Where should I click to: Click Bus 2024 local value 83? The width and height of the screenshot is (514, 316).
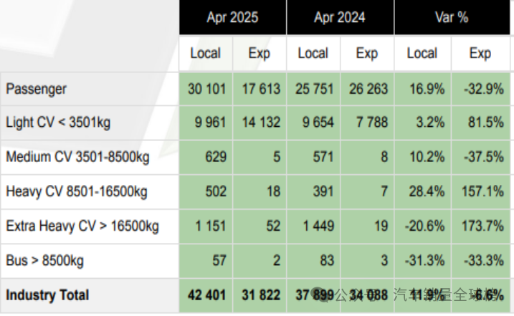327,261
